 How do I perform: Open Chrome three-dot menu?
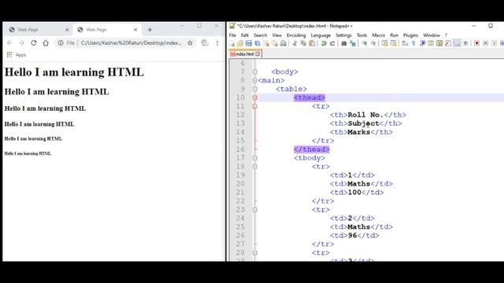click(217, 42)
